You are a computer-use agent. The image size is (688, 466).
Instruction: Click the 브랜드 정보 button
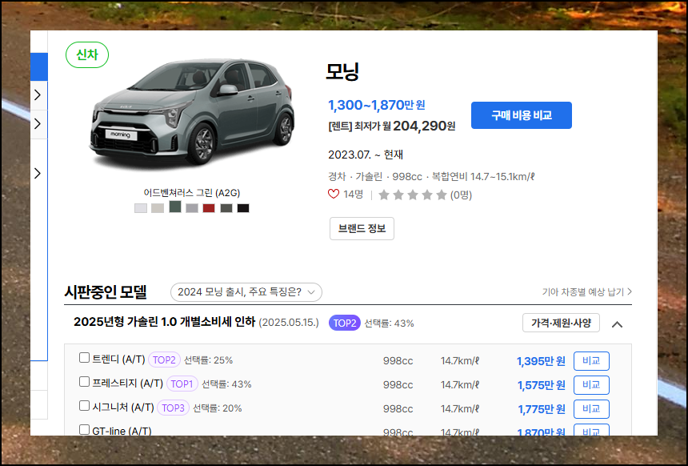pos(362,228)
